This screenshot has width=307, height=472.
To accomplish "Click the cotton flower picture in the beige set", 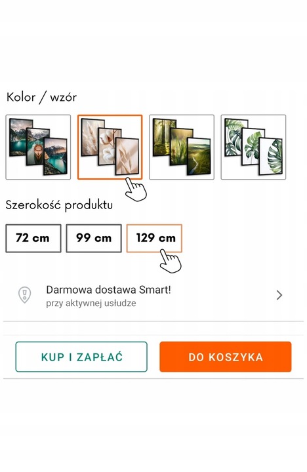I will [x=110, y=147].
